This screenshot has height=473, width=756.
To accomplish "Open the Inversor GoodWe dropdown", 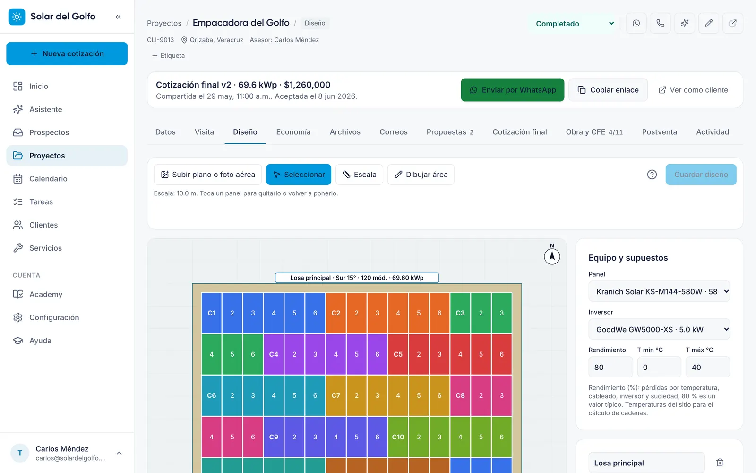I will coord(659,329).
